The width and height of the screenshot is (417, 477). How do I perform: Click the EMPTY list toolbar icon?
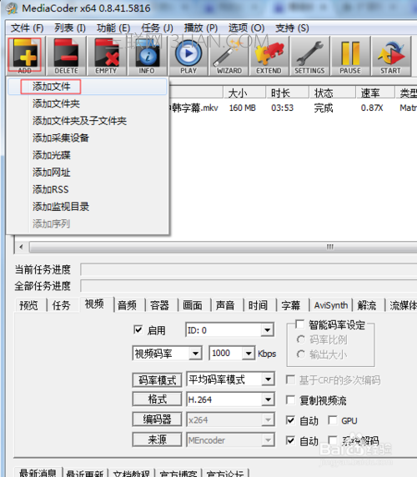tap(107, 56)
